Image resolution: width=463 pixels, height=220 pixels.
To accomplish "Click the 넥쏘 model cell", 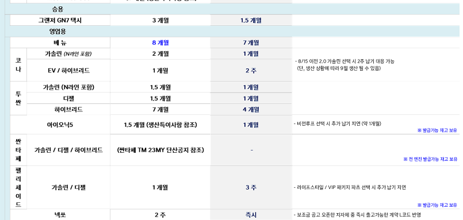I will (x=60, y=215).
